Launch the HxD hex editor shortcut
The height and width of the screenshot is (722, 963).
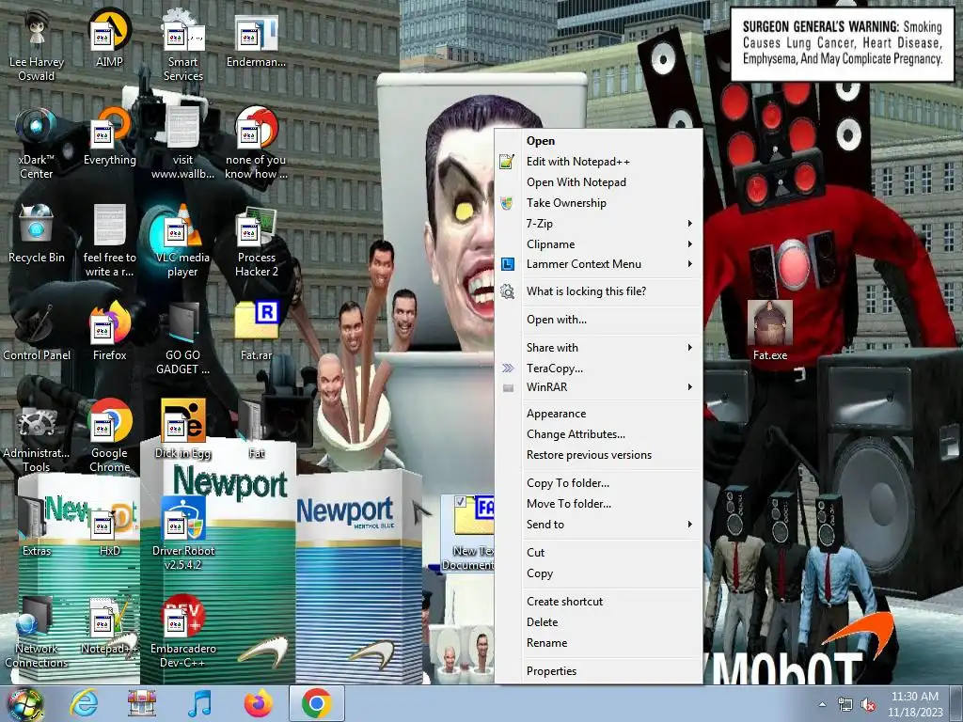coord(109,526)
